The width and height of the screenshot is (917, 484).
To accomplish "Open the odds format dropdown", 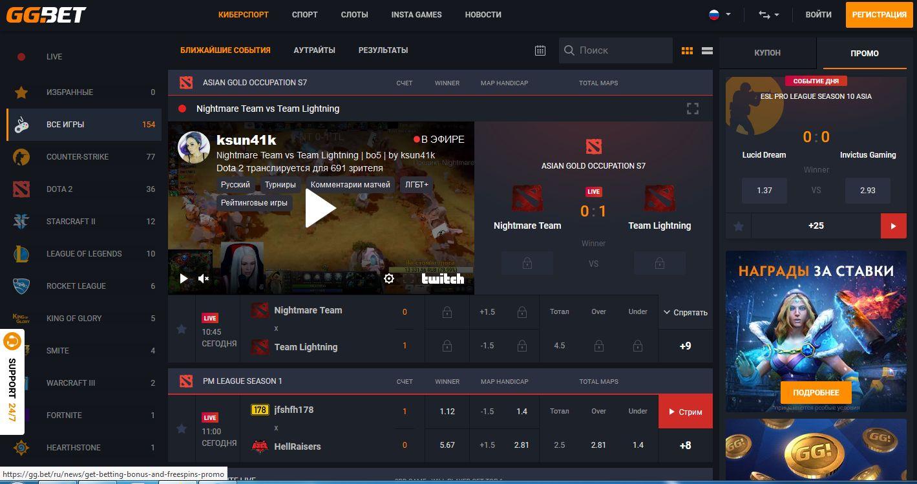I will point(768,14).
